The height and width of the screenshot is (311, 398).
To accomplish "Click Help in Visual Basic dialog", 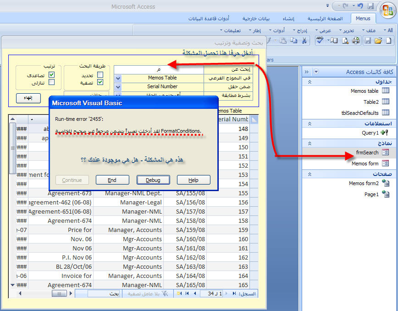I will pos(193,180).
